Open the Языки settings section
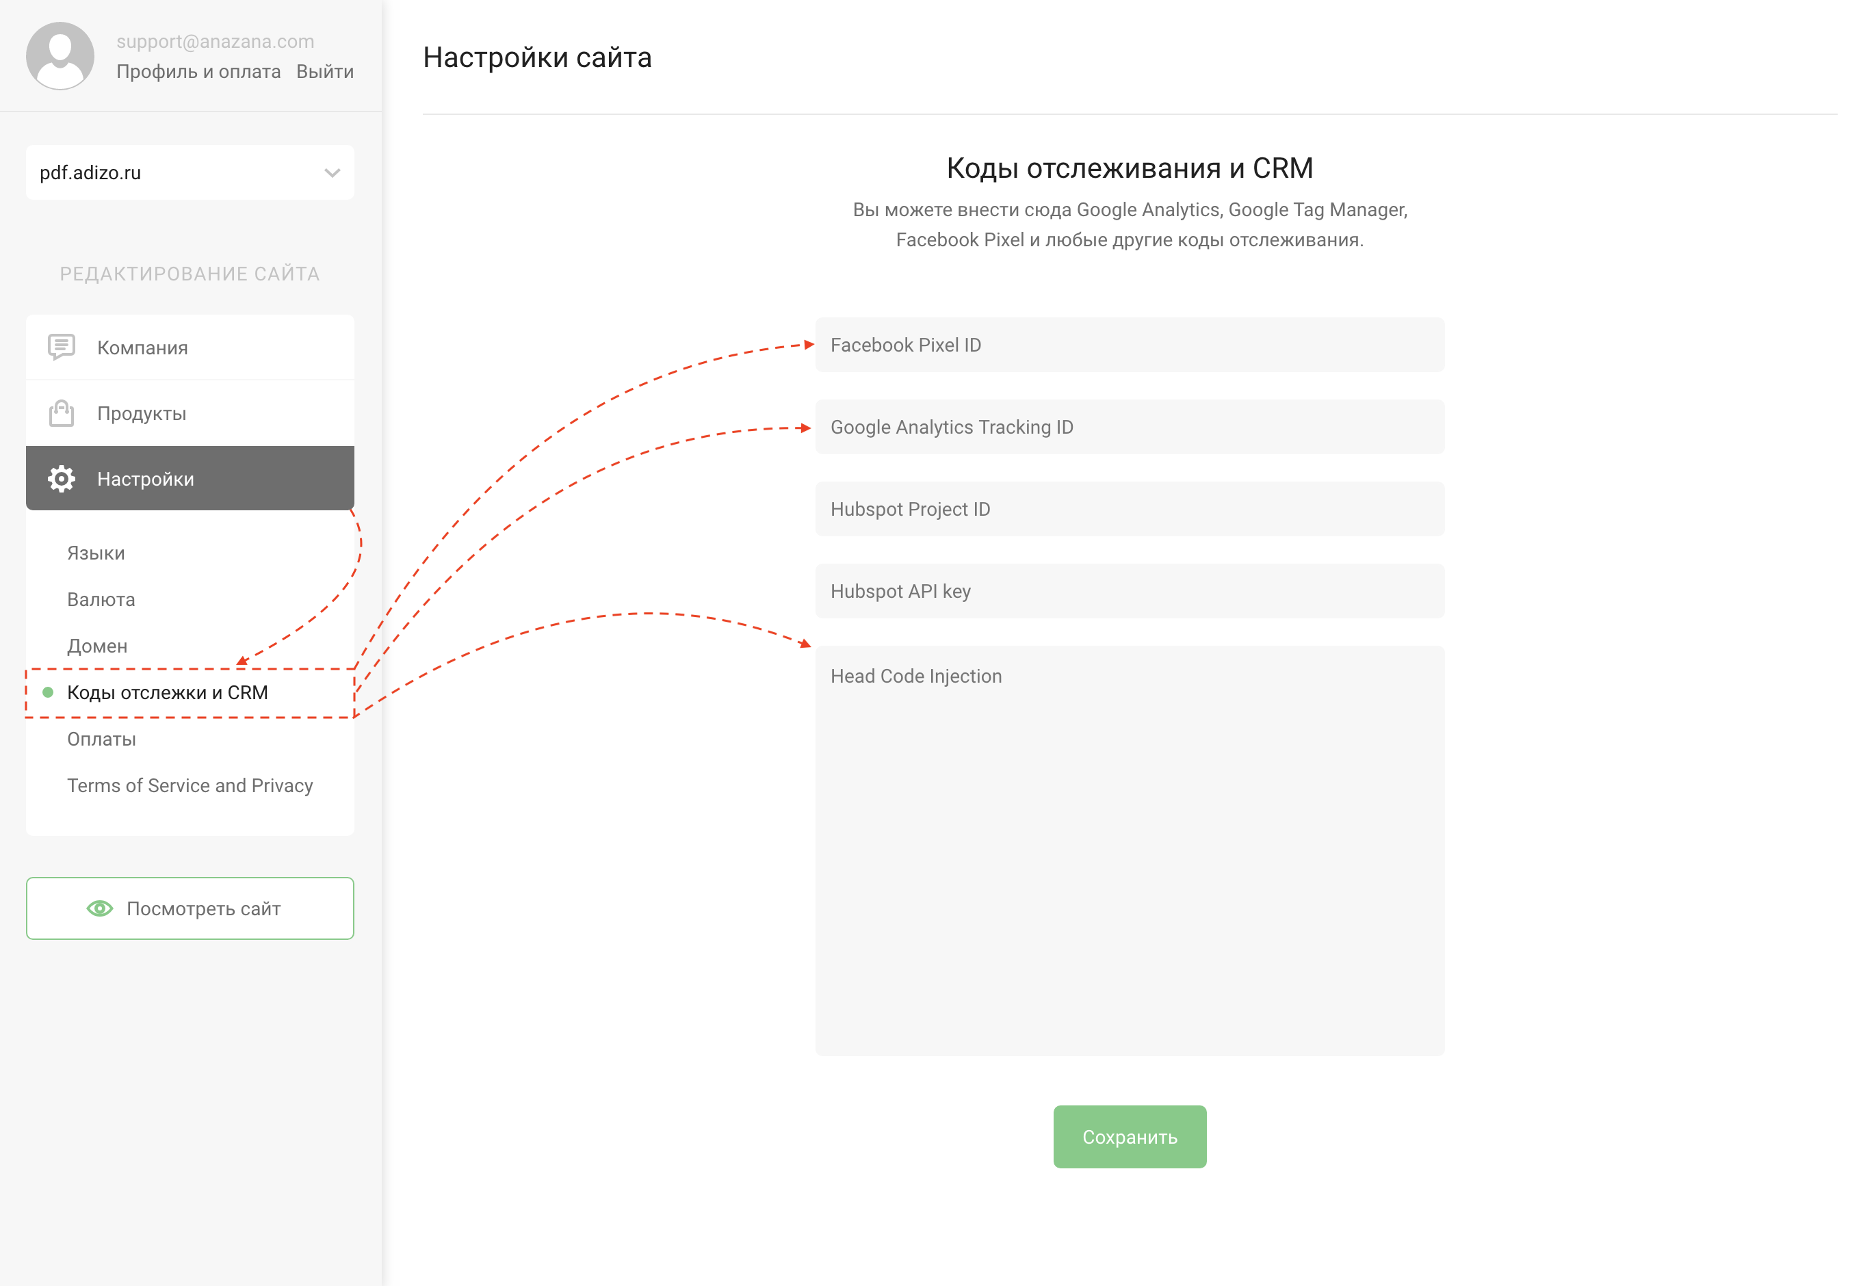1876x1286 pixels. point(96,553)
